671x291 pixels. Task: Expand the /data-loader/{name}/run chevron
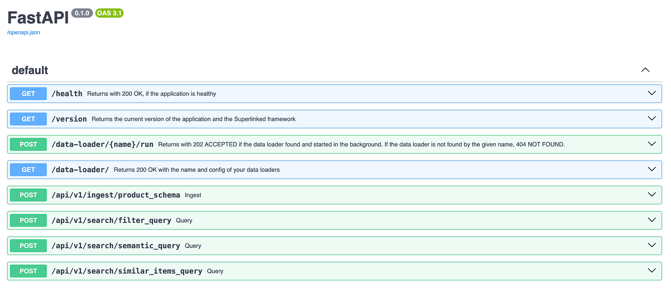[652, 144]
